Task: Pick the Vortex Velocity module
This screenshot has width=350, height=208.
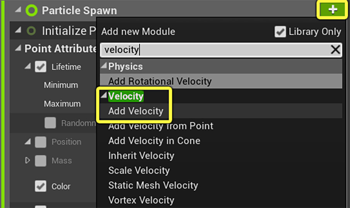Action: pos(141,200)
